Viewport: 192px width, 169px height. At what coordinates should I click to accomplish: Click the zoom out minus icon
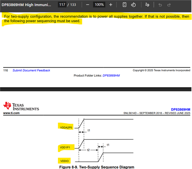pyautogui.click(x=88, y=5)
